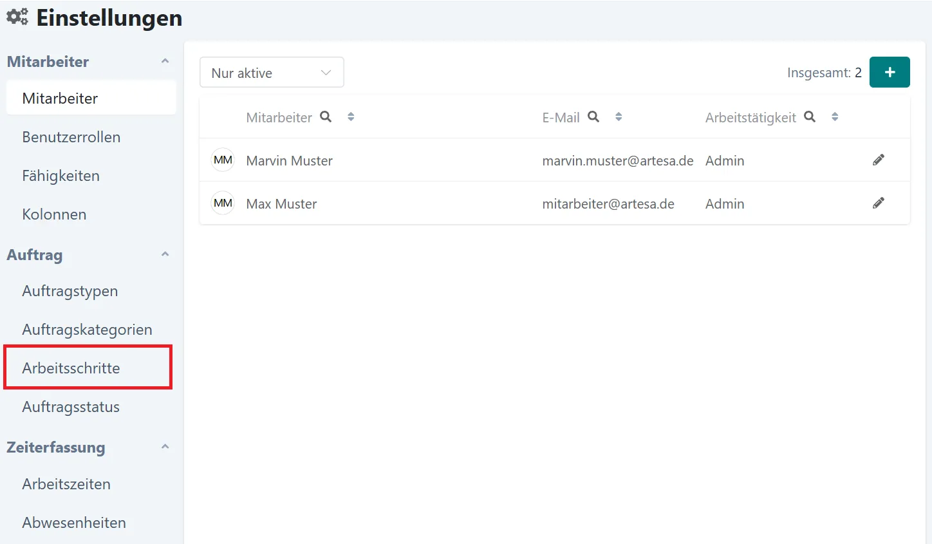Select Fähigkeiten from the sidebar
The image size is (932, 544).
pos(61,176)
